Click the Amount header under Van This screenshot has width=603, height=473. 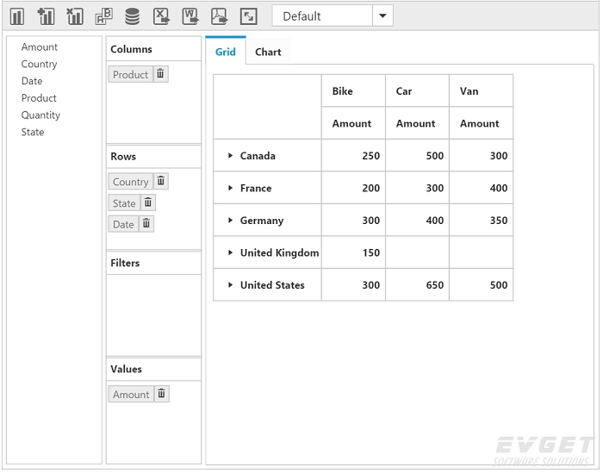click(481, 123)
